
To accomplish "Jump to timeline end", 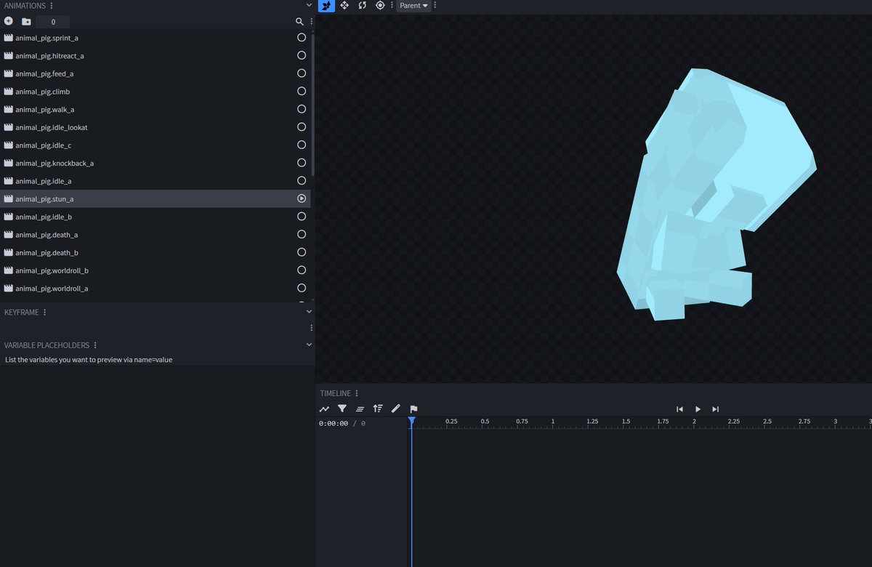I will [716, 409].
